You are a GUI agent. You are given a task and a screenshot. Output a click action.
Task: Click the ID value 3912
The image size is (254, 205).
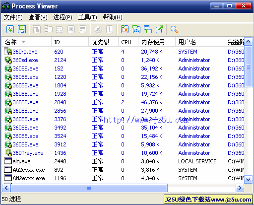(60, 144)
